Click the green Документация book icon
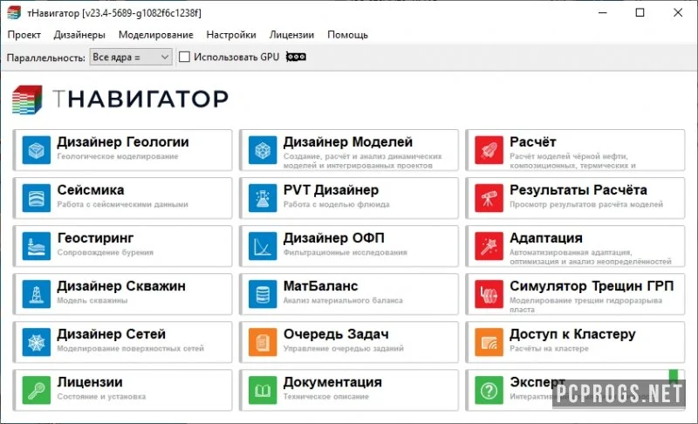Screen dimensions: 698x424 (x=263, y=390)
